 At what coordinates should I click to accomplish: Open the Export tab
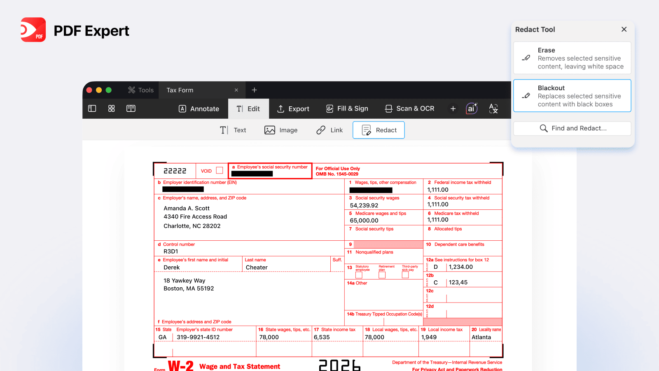click(x=293, y=109)
